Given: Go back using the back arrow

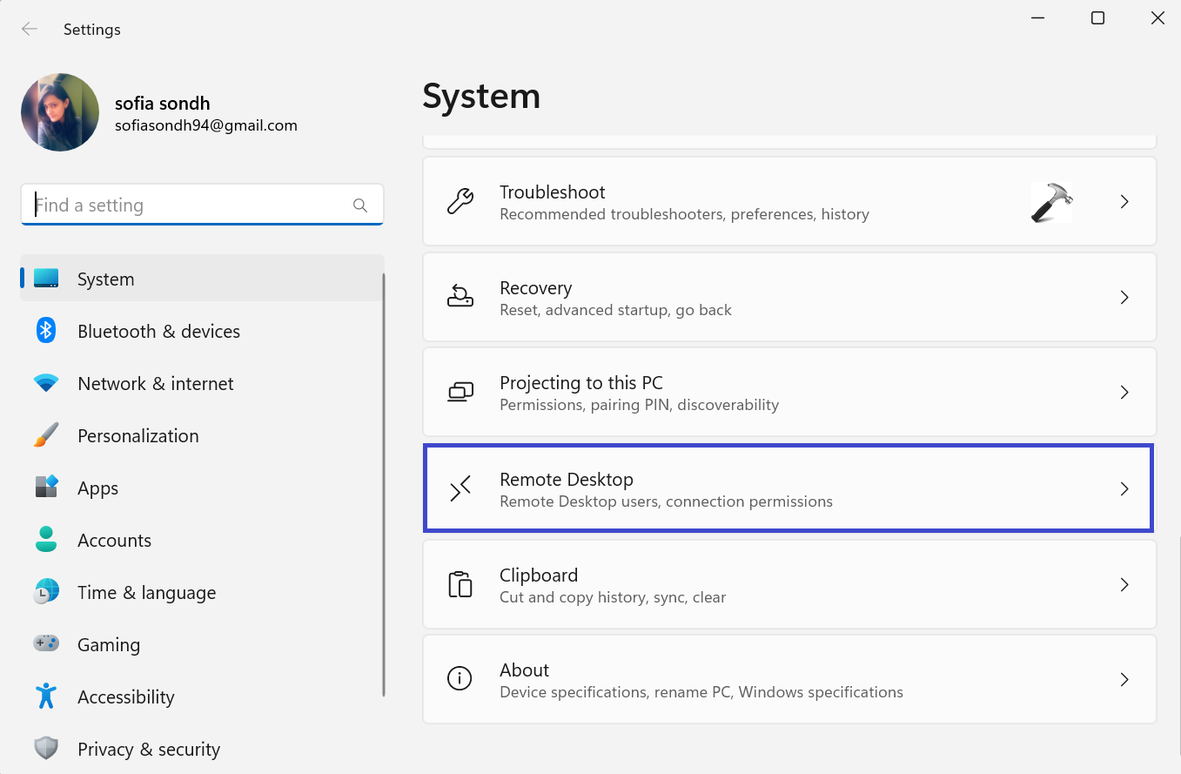Looking at the screenshot, I should (30, 30).
